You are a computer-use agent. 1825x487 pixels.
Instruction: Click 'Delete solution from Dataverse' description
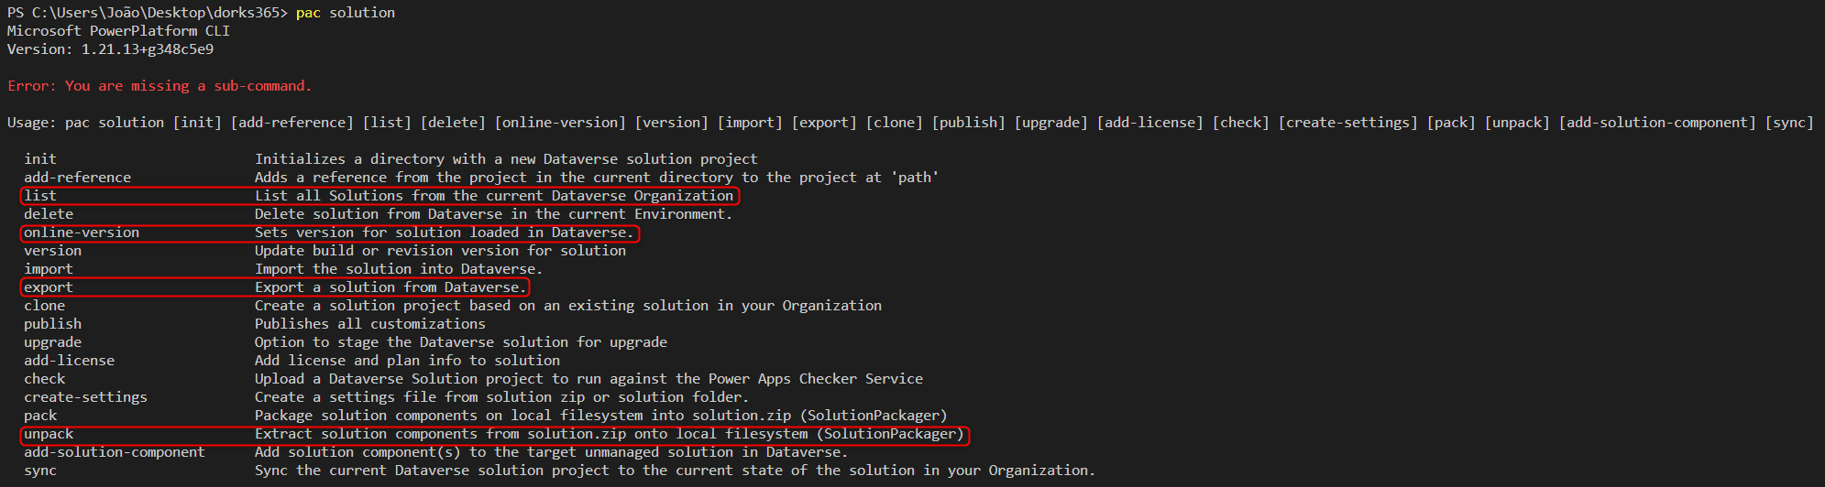coord(494,214)
